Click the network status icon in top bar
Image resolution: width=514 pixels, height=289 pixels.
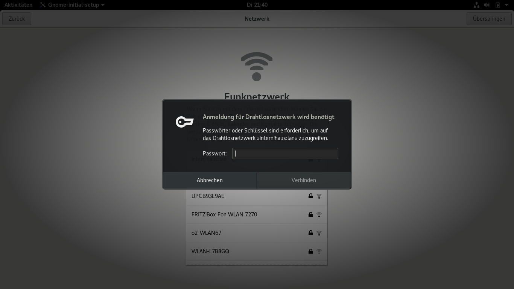476,5
